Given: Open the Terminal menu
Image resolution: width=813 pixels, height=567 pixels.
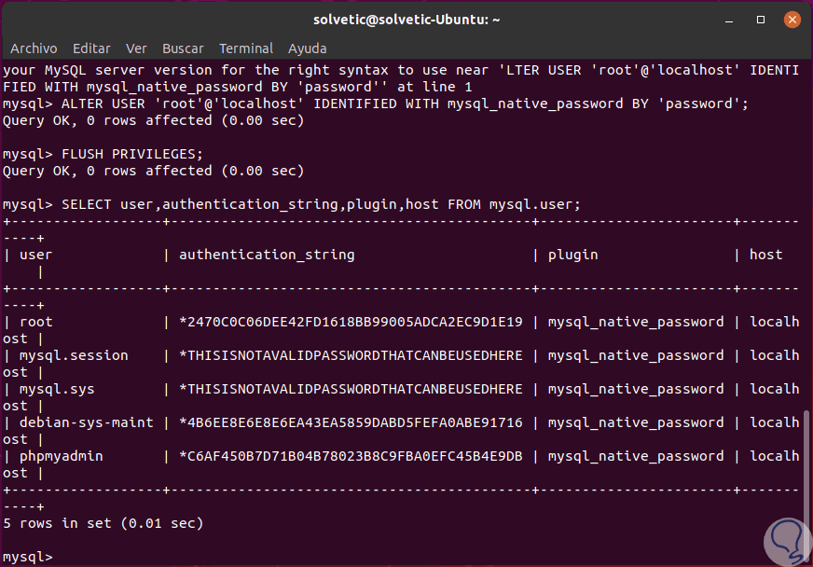Looking at the screenshot, I should pyautogui.click(x=246, y=48).
